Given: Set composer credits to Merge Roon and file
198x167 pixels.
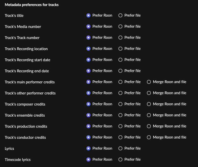Looking at the screenshot, I should tap(149, 104).
